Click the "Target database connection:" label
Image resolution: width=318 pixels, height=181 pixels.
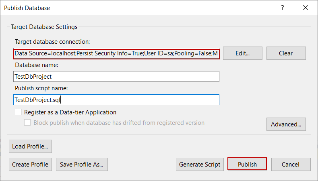click(x=52, y=42)
